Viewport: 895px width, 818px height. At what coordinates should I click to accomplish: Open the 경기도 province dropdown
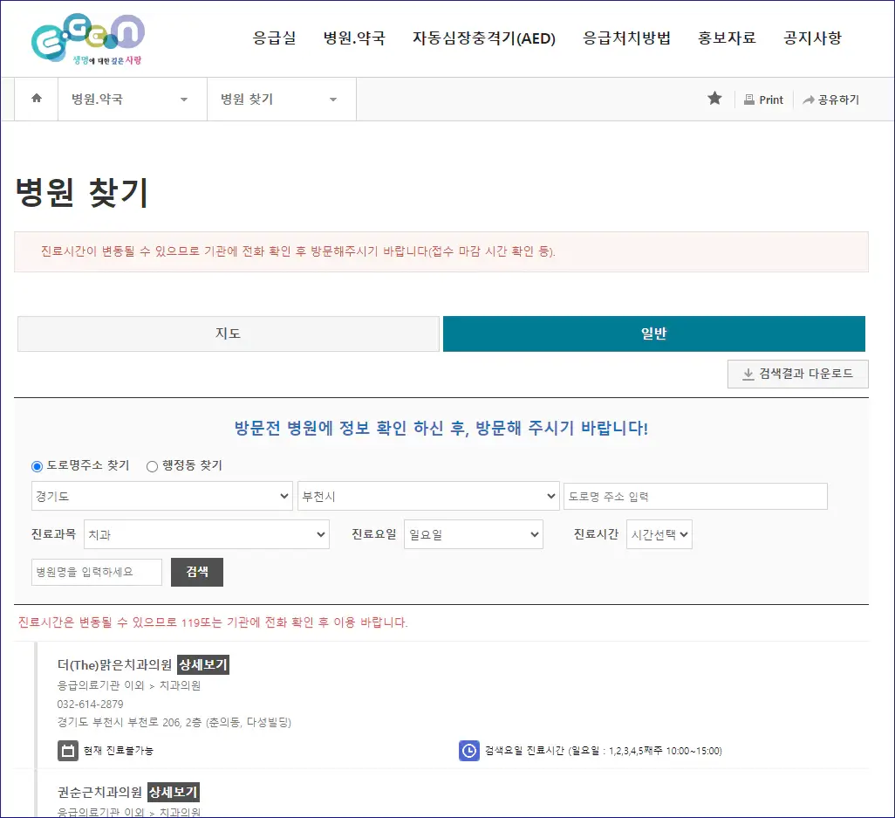click(161, 496)
